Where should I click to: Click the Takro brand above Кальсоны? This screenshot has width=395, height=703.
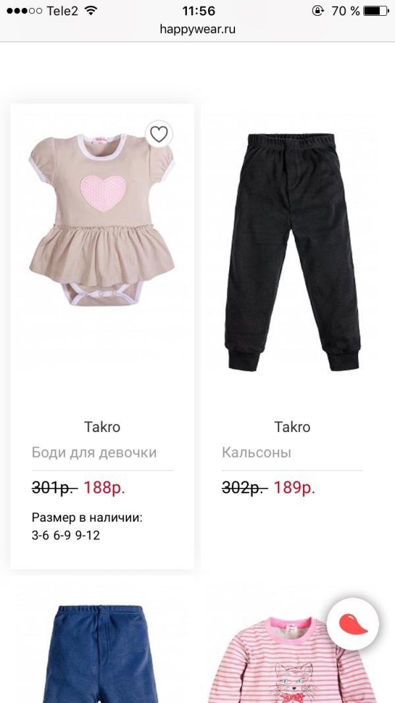click(x=292, y=427)
